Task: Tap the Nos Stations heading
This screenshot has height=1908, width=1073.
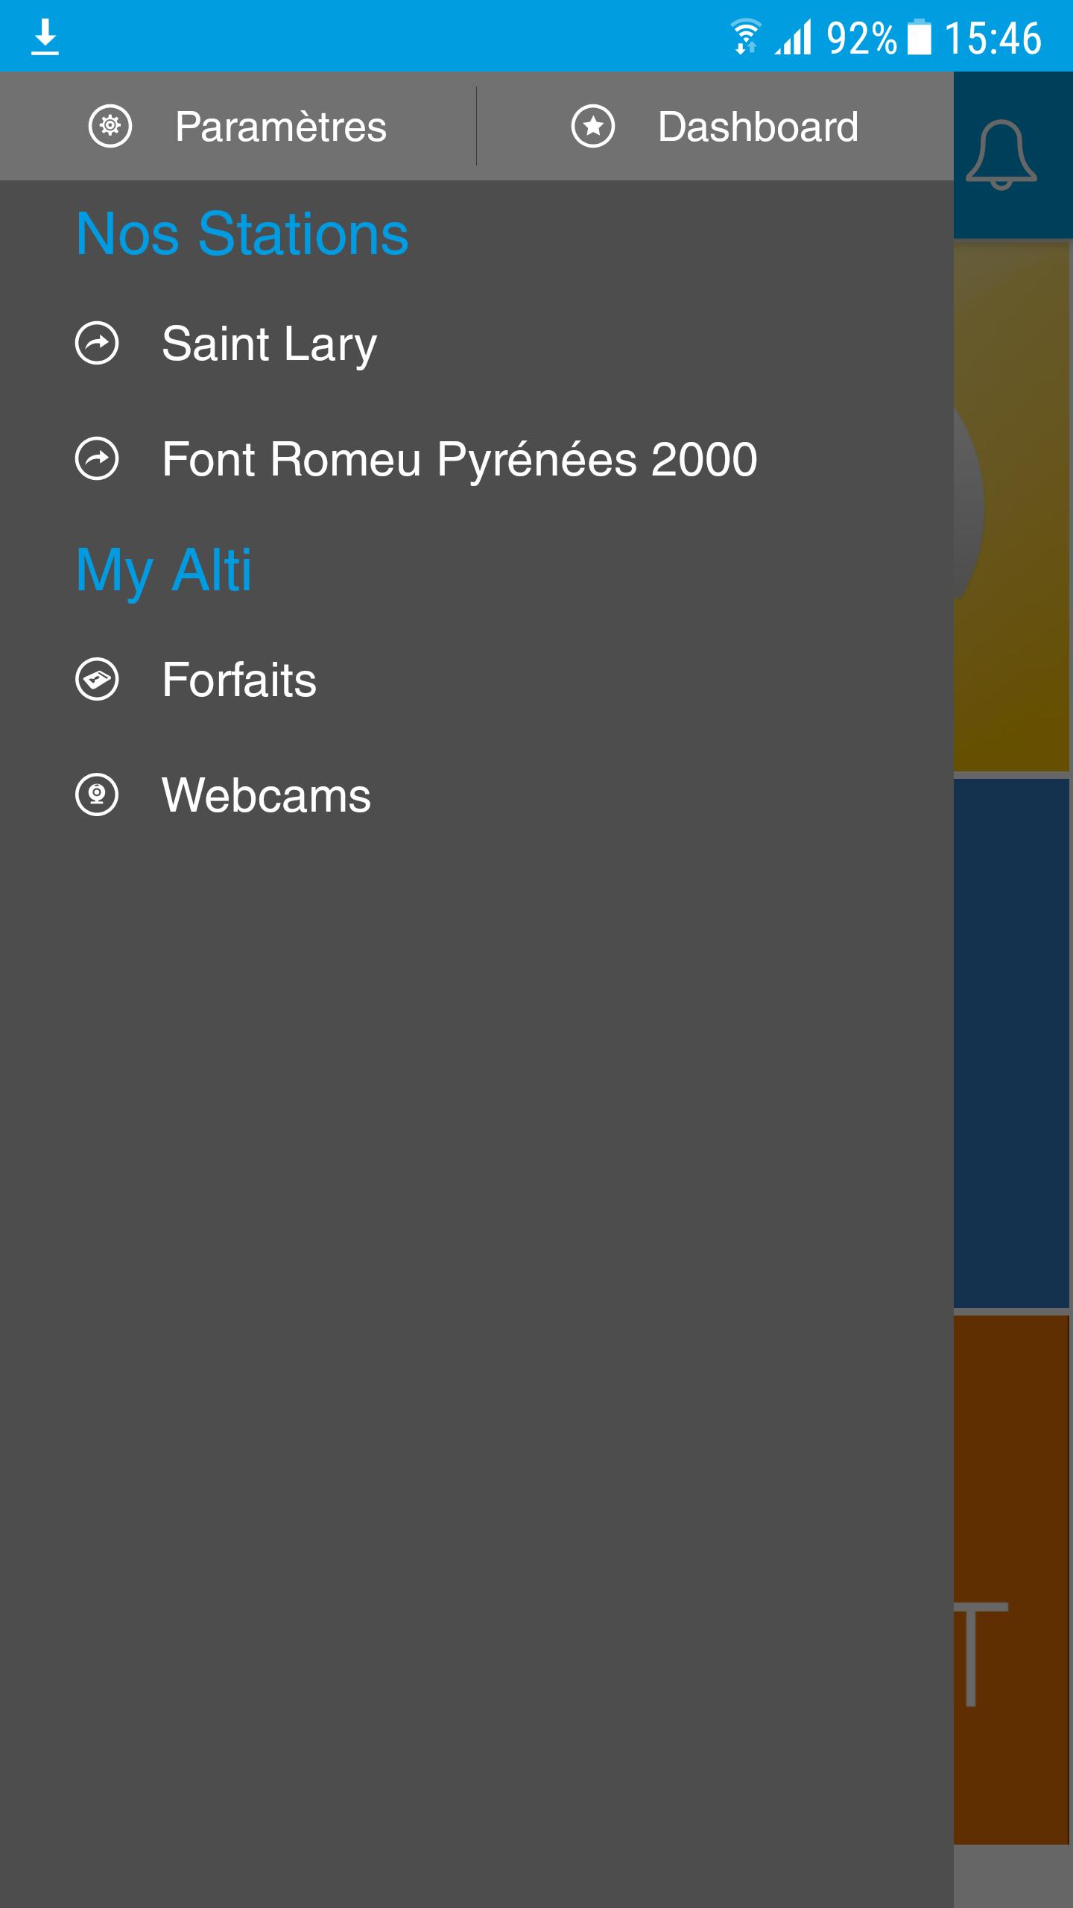Action: point(242,233)
